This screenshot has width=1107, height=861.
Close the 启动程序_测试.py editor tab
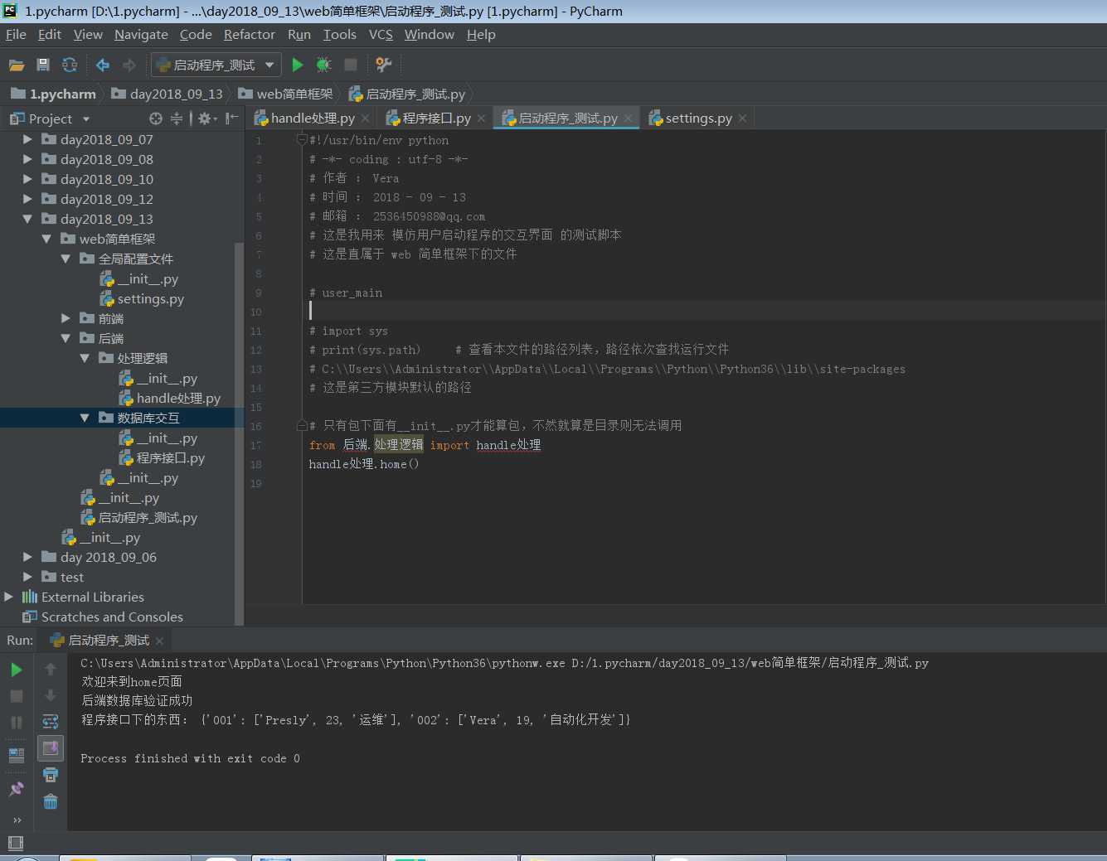click(x=628, y=119)
